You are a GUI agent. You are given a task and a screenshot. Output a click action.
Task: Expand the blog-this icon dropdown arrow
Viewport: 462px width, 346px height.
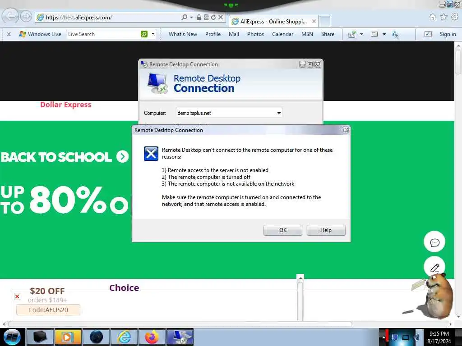(361, 34)
